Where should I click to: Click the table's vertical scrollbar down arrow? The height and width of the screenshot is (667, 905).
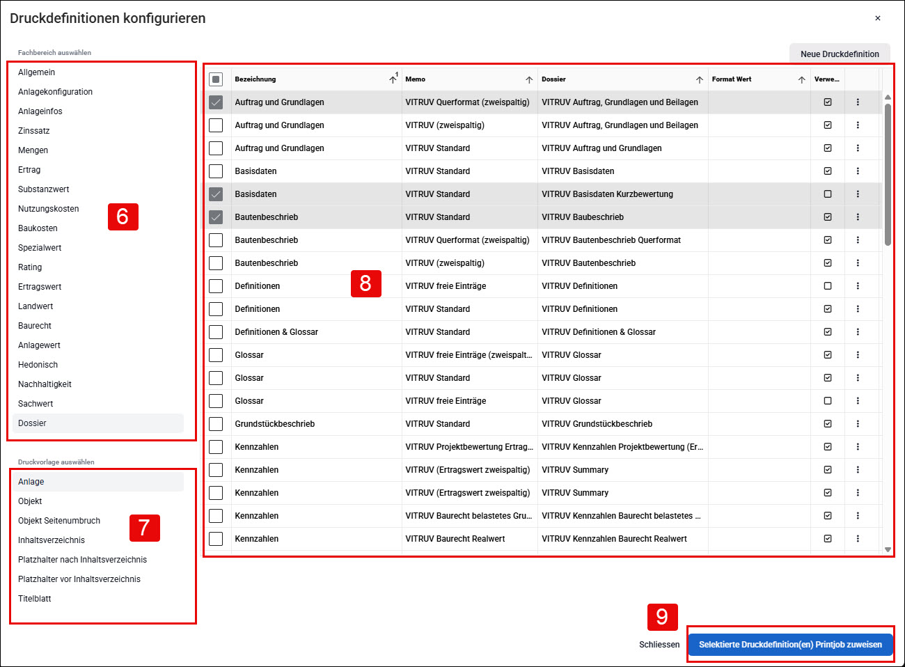888,549
